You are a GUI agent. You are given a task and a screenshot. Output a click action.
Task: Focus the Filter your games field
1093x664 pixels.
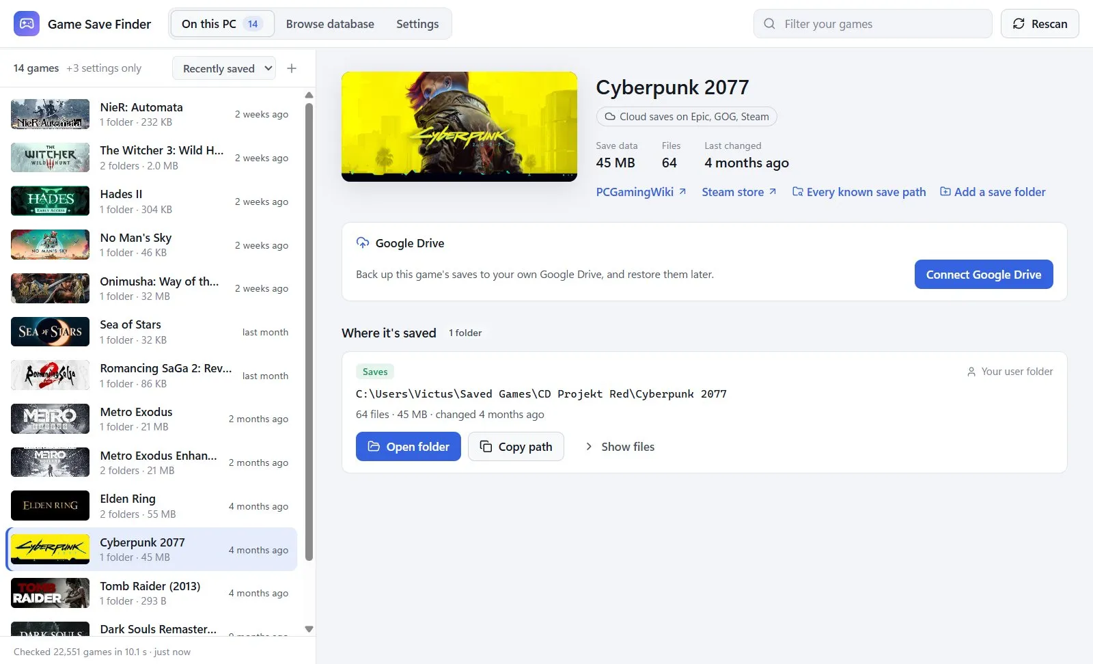click(x=873, y=24)
